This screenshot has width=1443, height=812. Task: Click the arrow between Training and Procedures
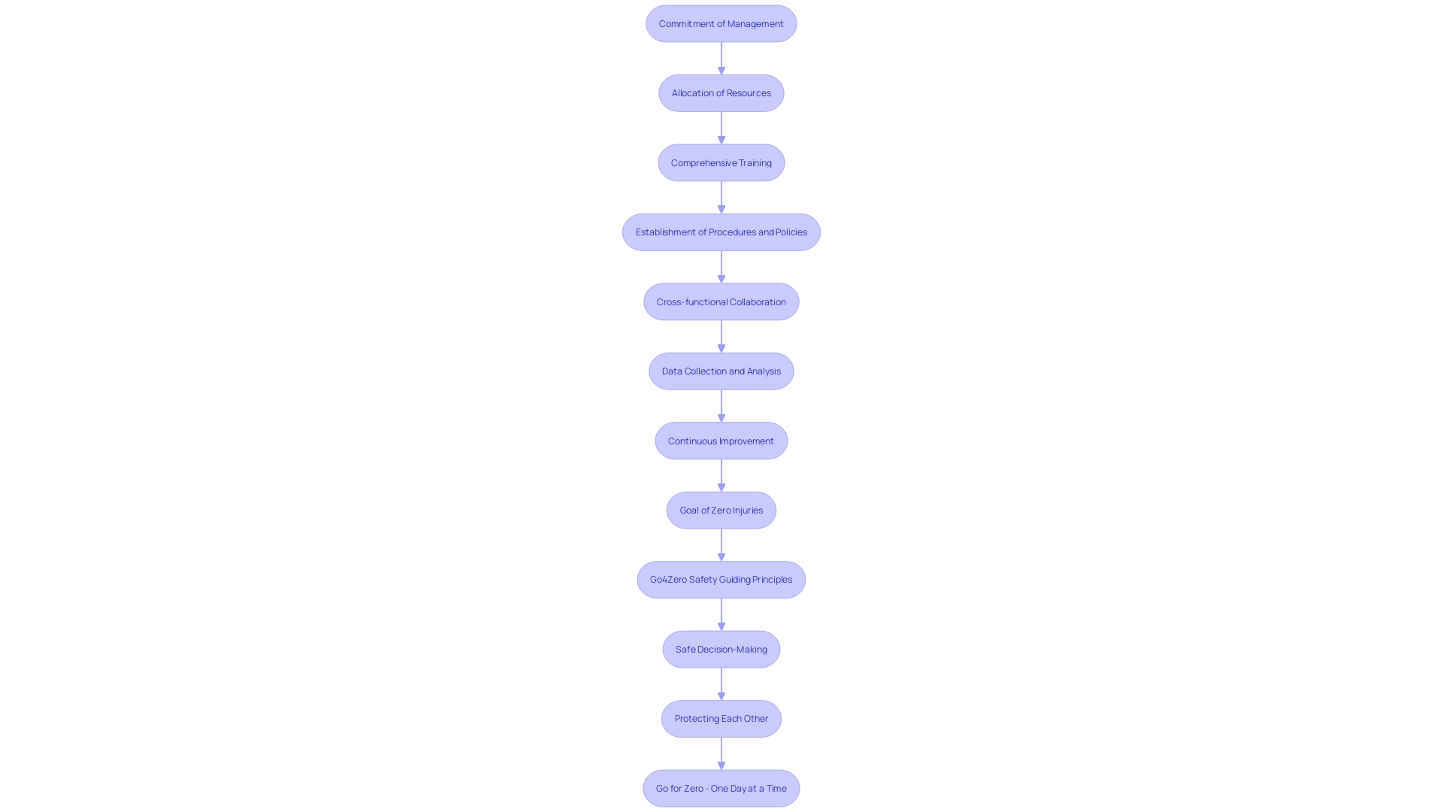pyautogui.click(x=721, y=196)
